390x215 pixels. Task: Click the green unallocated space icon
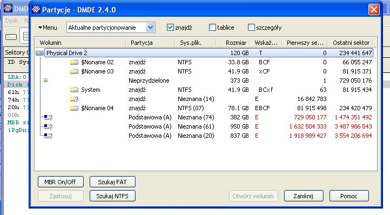click(x=46, y=80)
